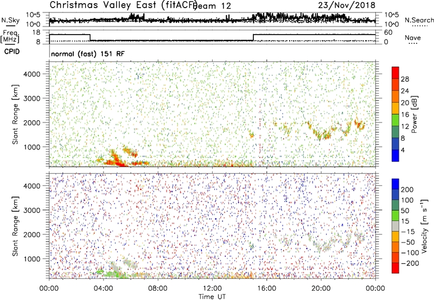434x300 pixels.
Task: Click the '60' Nave axis tick
Action: [x=388, y=32]
